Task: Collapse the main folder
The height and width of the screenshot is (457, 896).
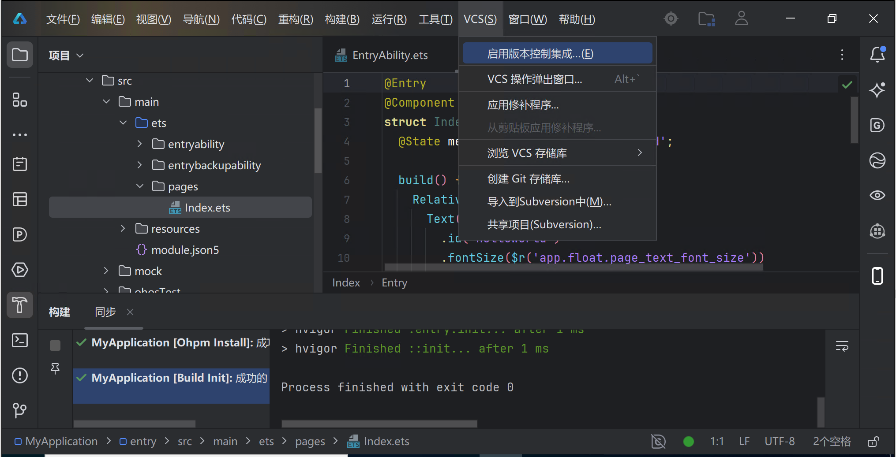Action: point(106,101)
